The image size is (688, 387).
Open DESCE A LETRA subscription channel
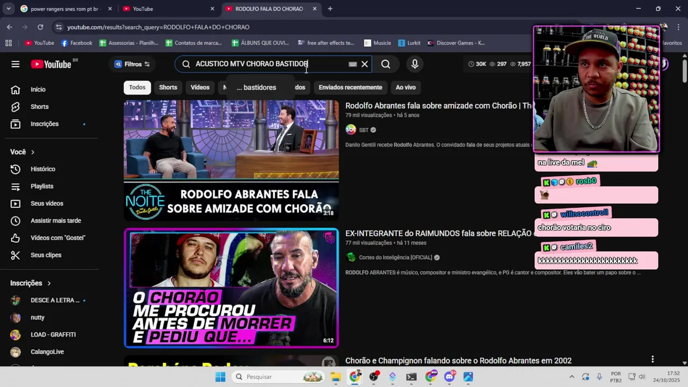pos(54,300)
